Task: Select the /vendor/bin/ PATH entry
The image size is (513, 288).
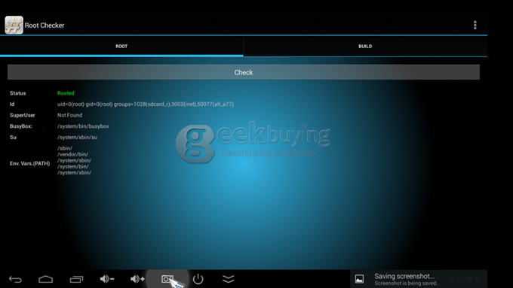Action: (x=72, y=154)
